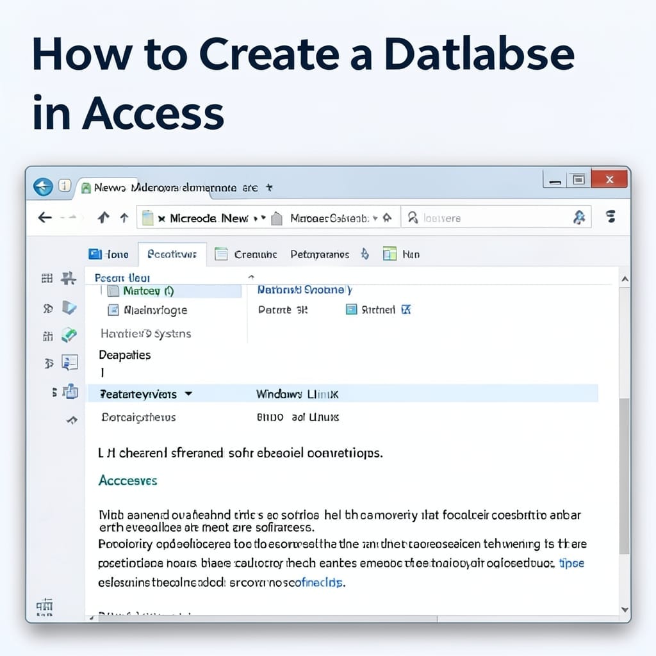This screenshot has height=656, width=656.
Task: Click the 'Acccesves' heading link
Action: click(127, 480)
